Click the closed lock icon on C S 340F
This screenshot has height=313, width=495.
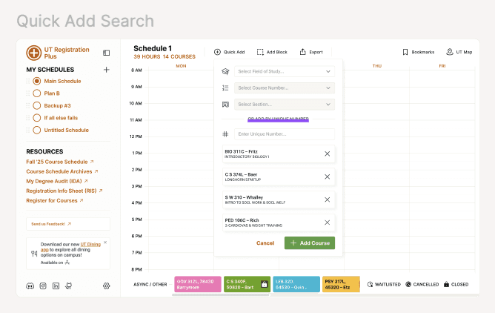(x=265, y=284)
